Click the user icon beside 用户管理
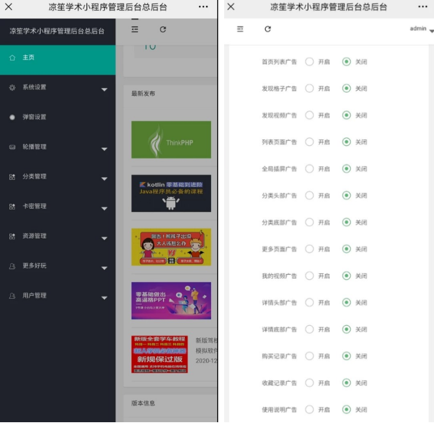The image size is (434, 424). [x=13, y=296]
